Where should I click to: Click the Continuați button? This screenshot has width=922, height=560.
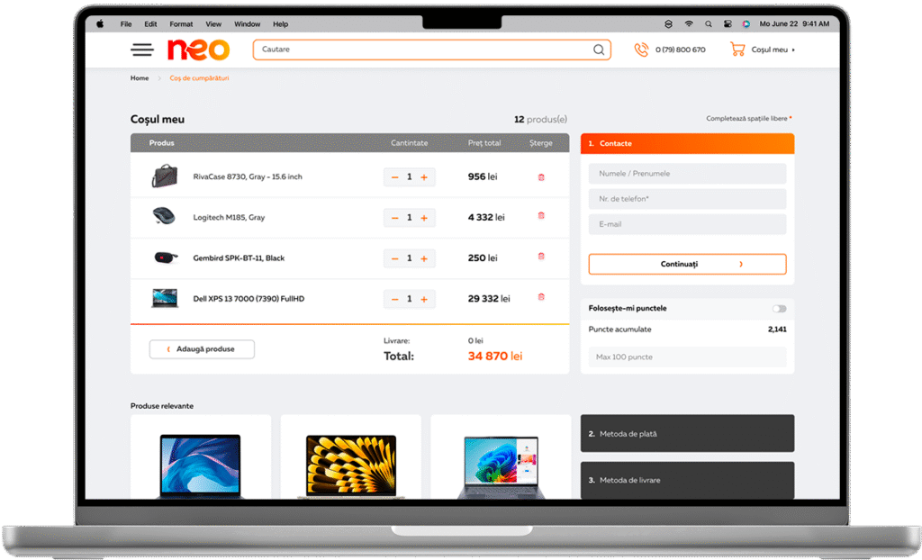[x=687, y=264]
